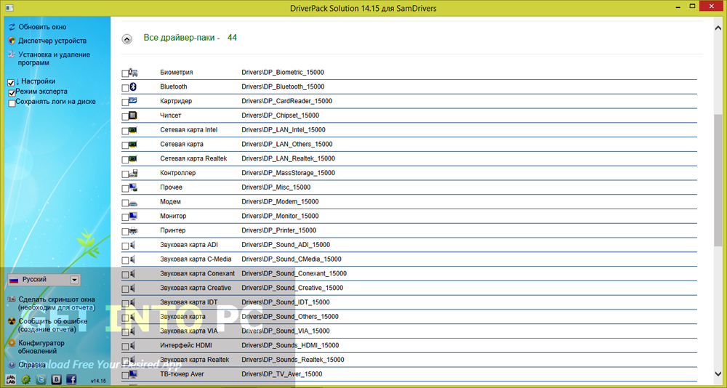
Task: Click the camera icon for Сделать скриншот окна
Action: click(x=12, y=299)
